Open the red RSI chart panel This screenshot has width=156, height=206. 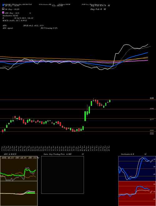coord(137,194)
